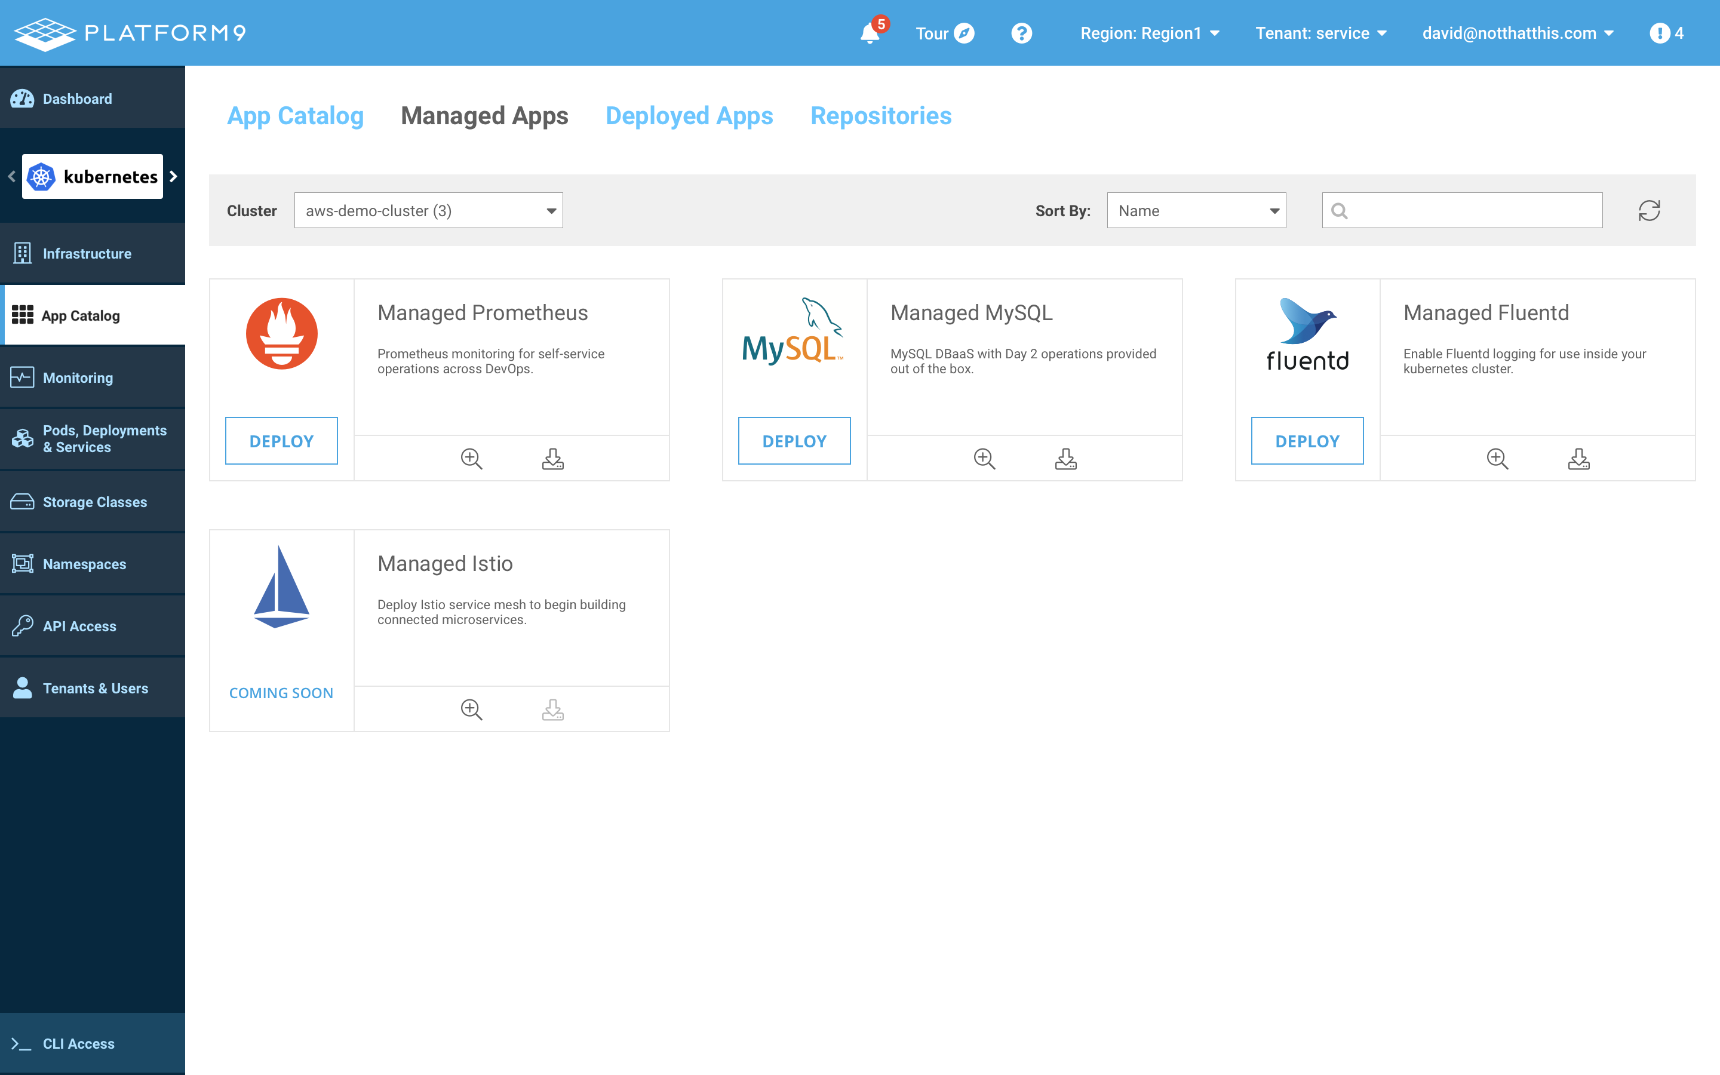Click the alert icon showing 4 warnings
The width and height of the screenshot is (1720, 1075).
pos(1666,33)
